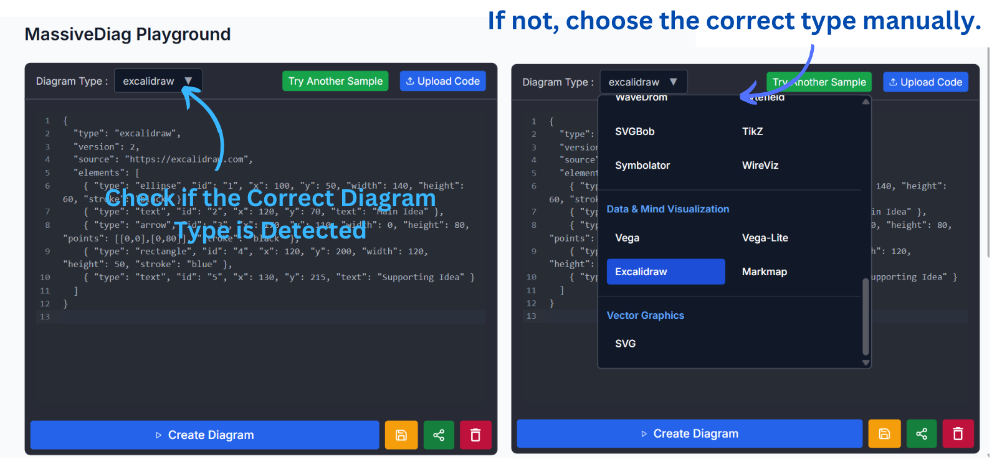Pick the Vega option in the list
The width and height of the screenshot is (997, 467).
pyautogui.click(x=627, y=238)
